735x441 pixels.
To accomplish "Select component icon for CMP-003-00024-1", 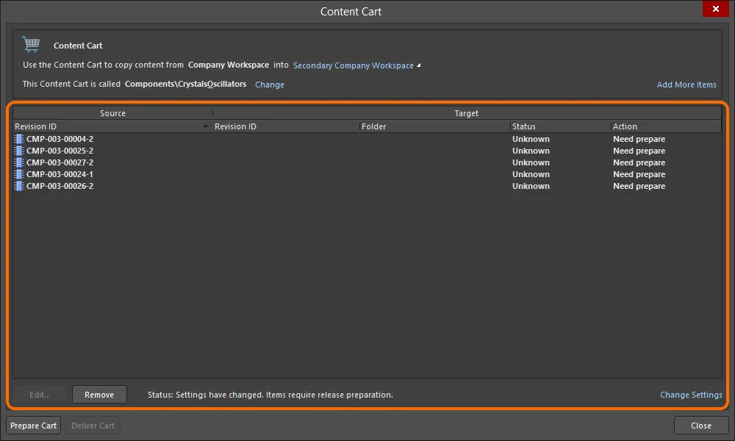I will (19, 174).
